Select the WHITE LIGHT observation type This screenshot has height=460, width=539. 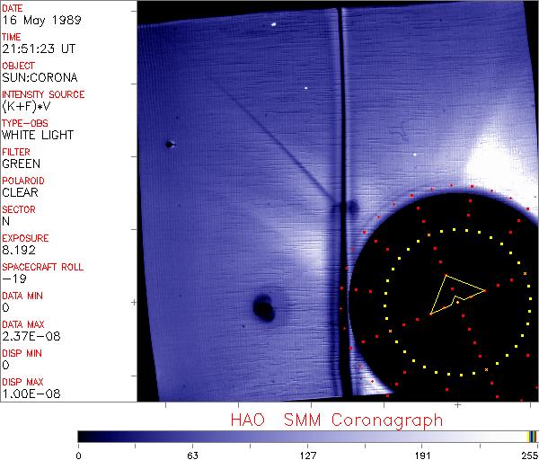[x=38, y=135]
